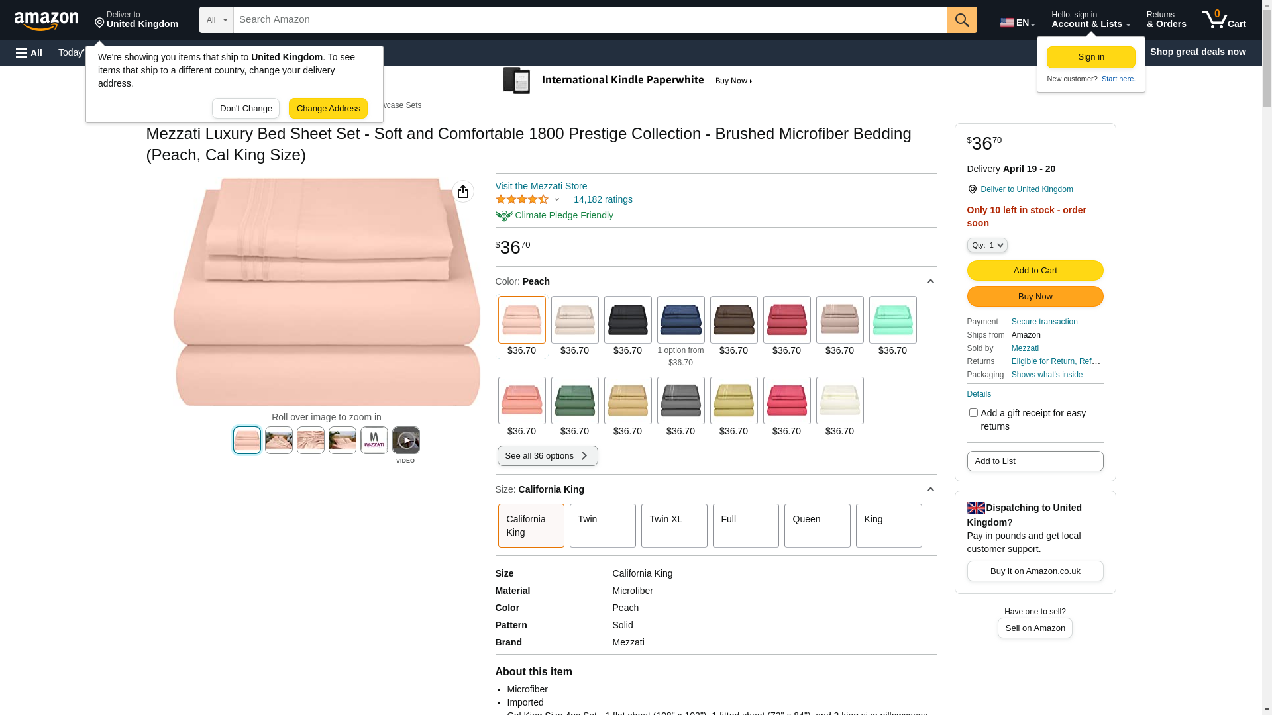The width and height of the screenshot is (1272, 715).
Task: Click the Climate Pledge Friendly badge
Action: (x=555, y=215)
